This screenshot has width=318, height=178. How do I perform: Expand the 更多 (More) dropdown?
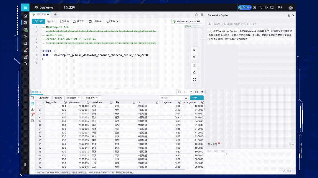click(112, 21)
